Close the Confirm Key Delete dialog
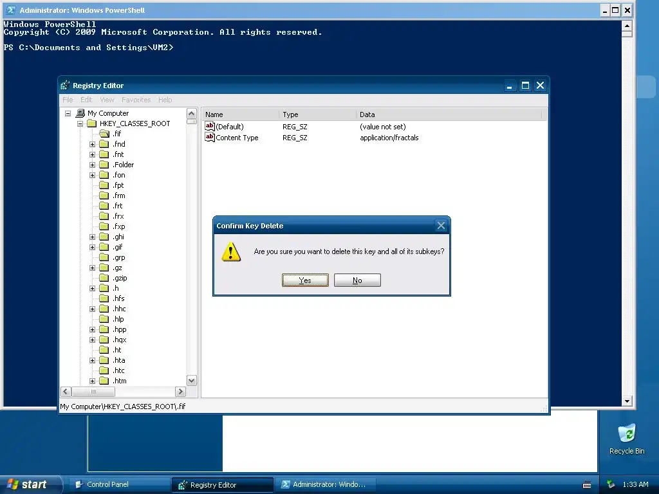This screenshot has width=659, height=494. coord(441,226)
